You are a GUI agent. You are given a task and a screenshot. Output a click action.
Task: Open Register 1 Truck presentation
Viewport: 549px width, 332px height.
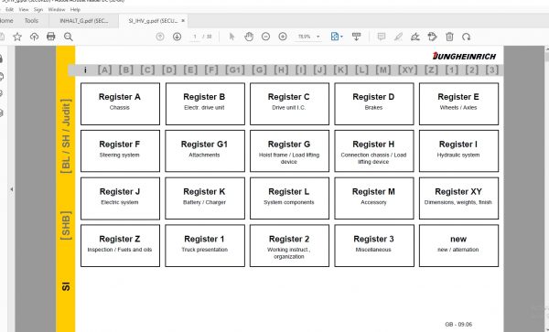pyautogui.click(x=205, y=246)
